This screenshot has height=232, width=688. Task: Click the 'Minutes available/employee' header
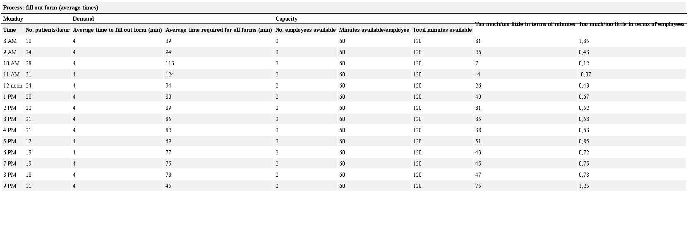point(374,30)
